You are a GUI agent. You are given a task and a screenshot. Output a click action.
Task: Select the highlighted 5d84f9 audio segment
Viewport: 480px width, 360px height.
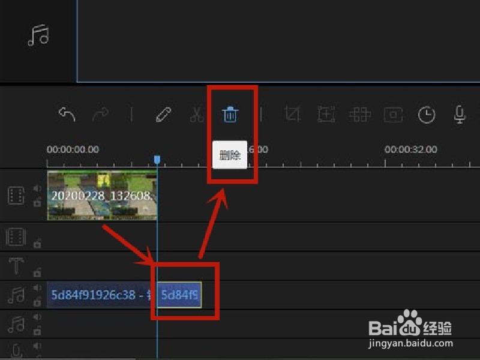(x=179, y=295)
